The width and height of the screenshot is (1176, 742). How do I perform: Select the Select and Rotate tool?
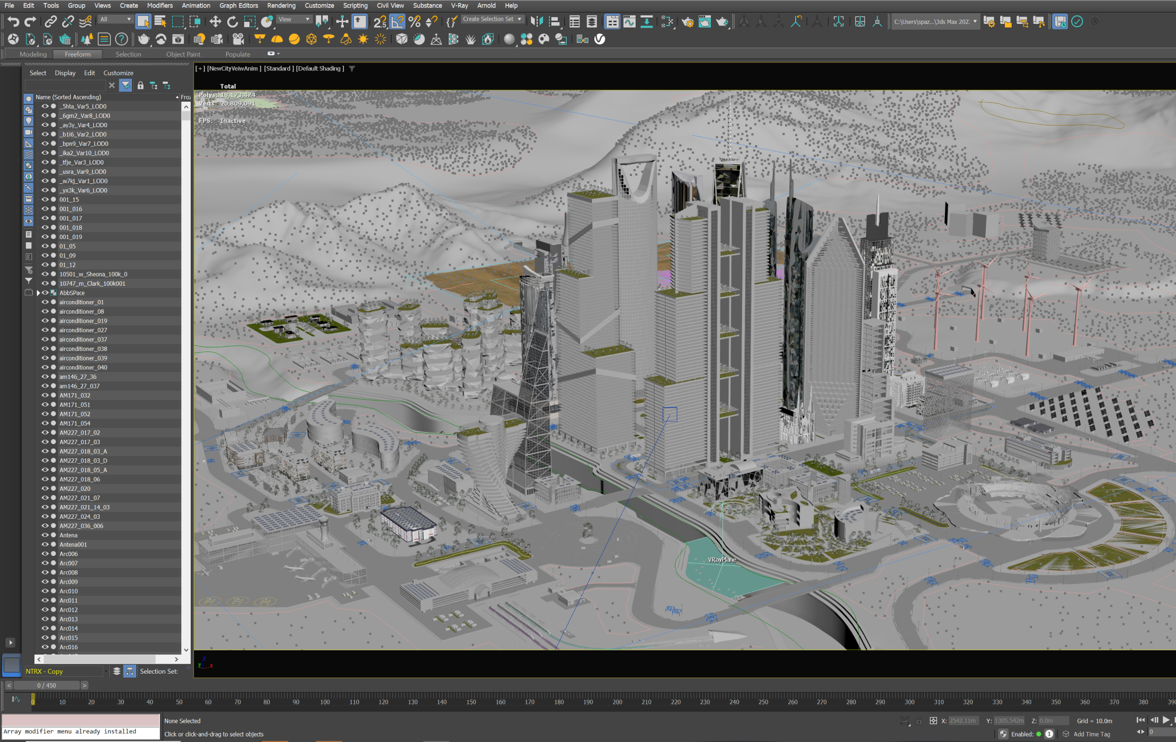pyautogui.click(x=233, y=22)
